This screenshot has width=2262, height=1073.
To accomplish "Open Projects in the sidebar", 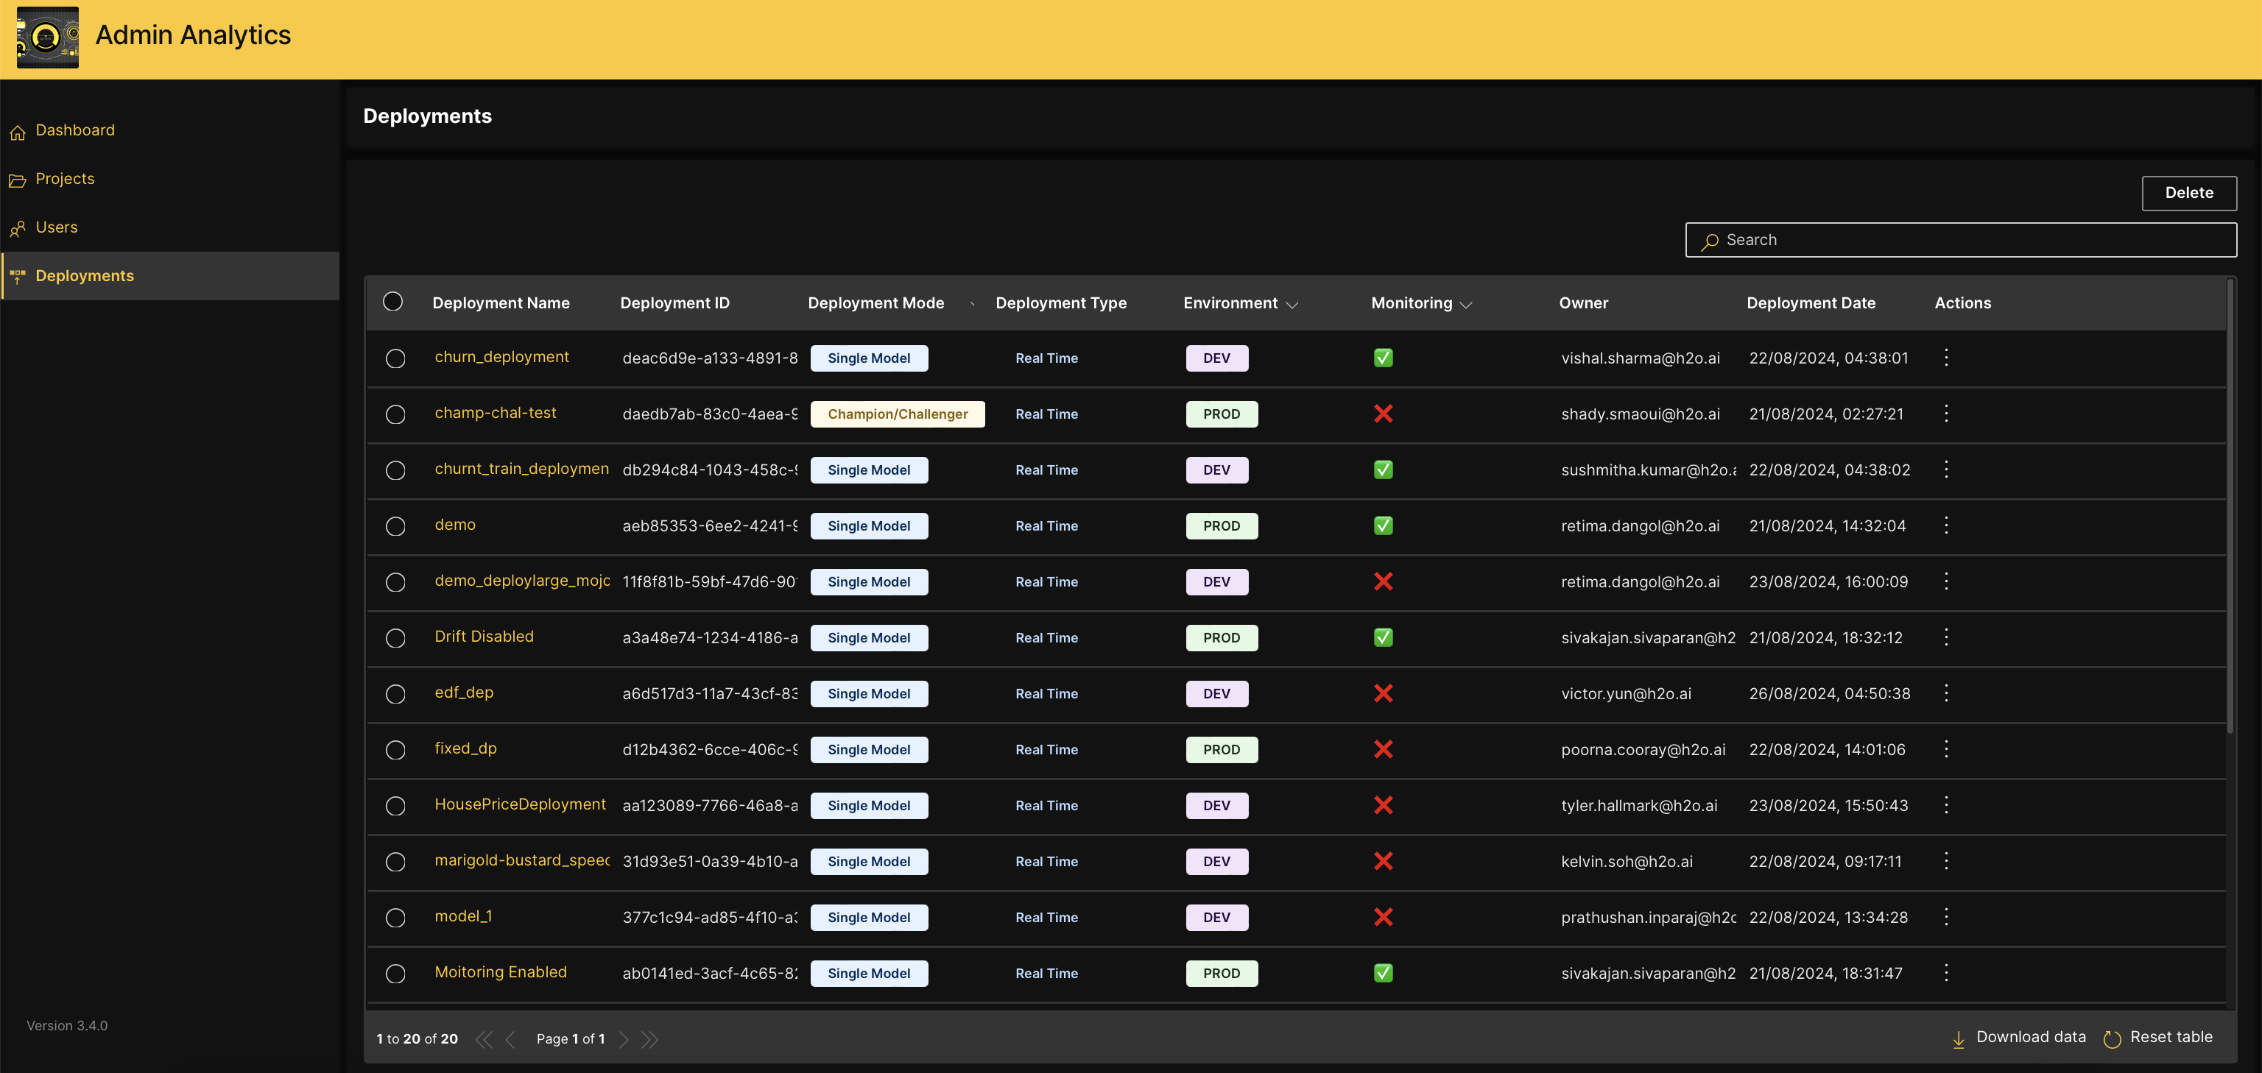I will pyautogui.click(x=169, y=179).
